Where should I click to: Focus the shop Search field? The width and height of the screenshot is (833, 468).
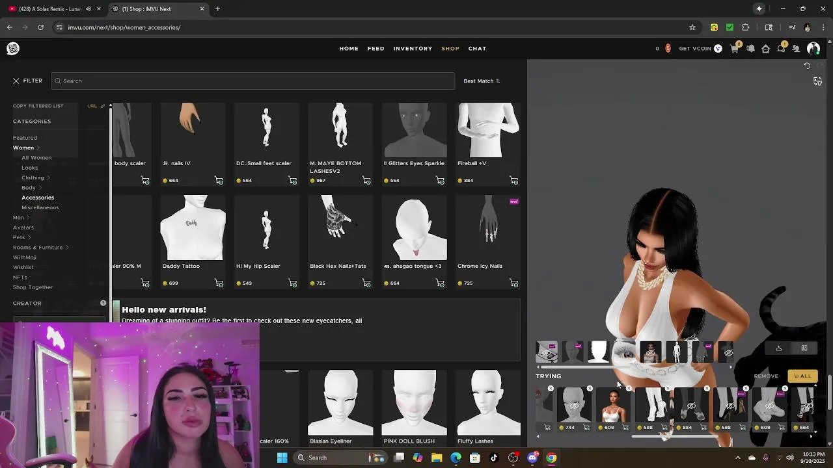[x=253, y=81]
